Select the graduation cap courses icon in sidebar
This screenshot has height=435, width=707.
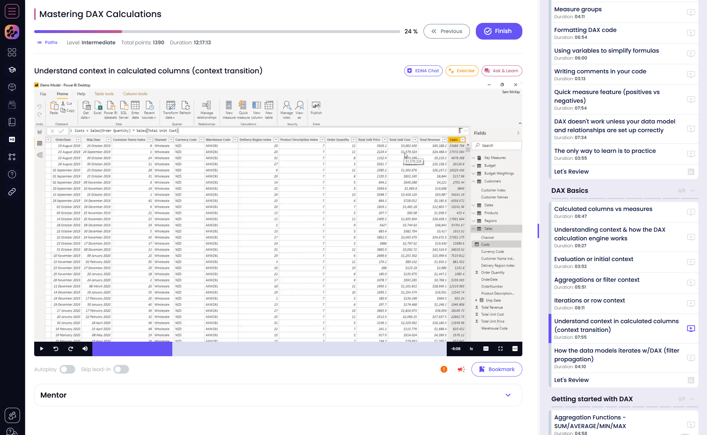(x=12, y=70)
